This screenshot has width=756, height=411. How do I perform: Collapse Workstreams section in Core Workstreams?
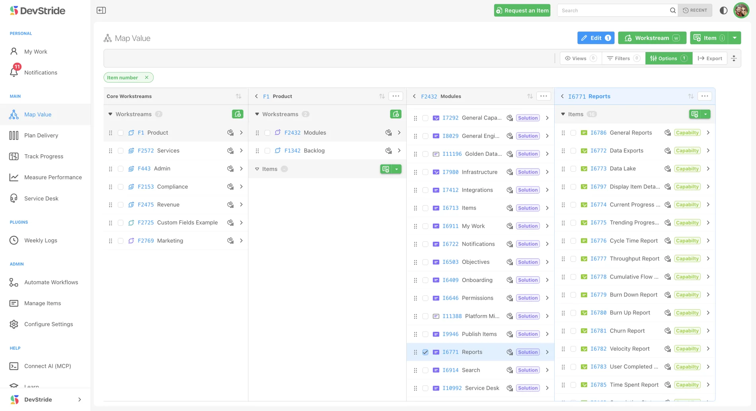[110, 114]
